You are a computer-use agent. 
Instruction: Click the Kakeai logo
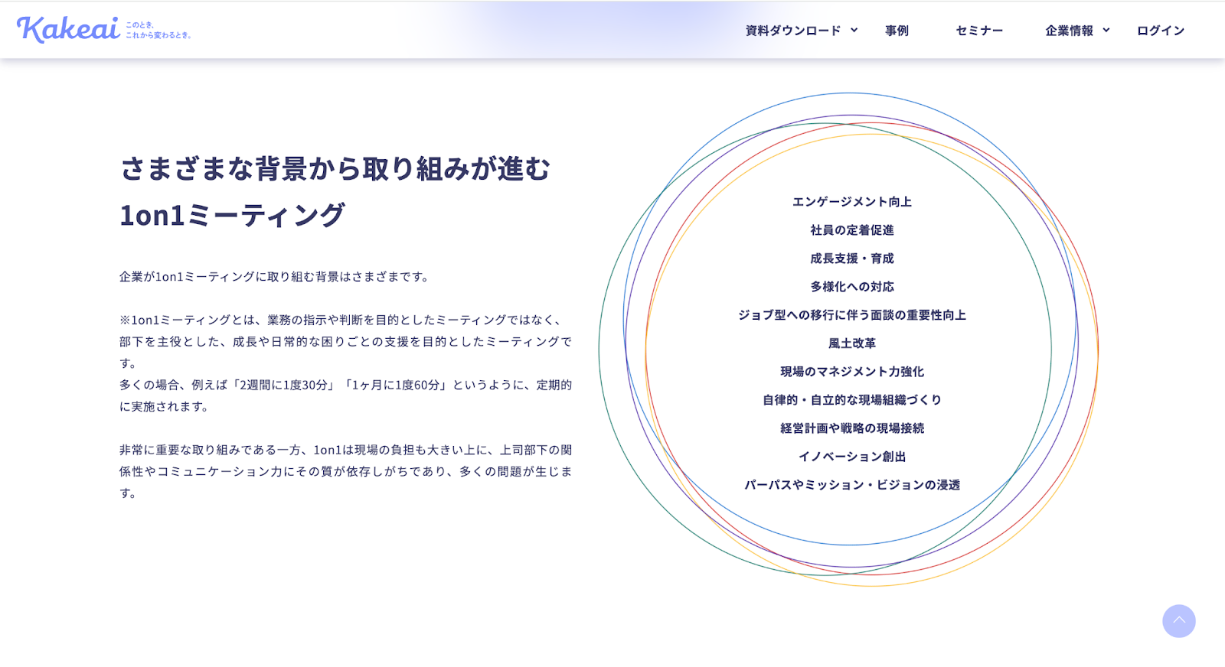pos(68,30)
